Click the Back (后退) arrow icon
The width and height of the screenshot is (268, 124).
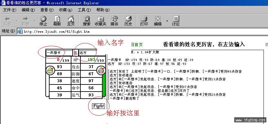pos(7,19)
